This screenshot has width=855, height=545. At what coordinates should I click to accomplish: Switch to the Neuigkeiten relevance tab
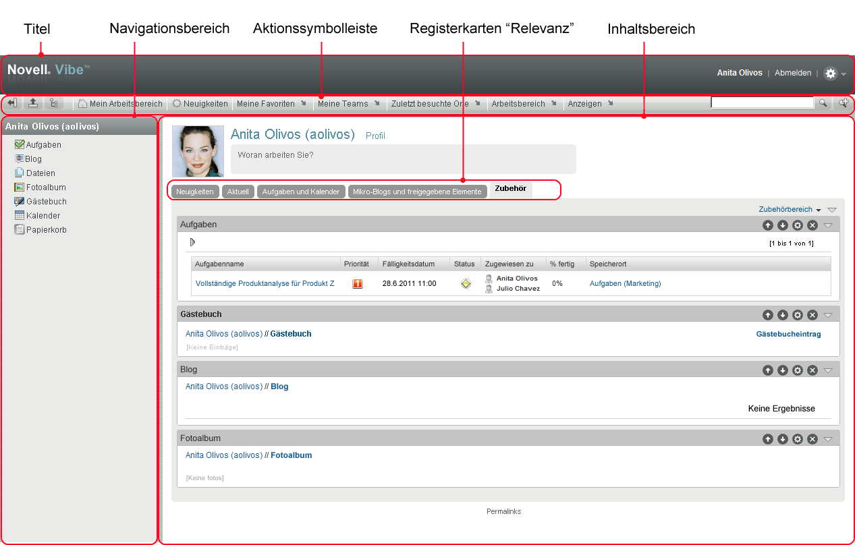(195, 192)
